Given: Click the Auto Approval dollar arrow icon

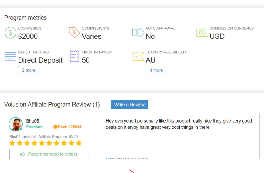Looking at the screenshot, I should coord(138,32).
